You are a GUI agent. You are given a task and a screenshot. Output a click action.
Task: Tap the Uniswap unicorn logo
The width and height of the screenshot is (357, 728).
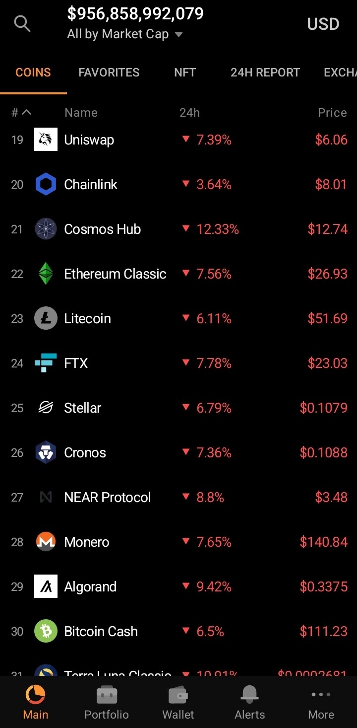(x=46, y=140)
